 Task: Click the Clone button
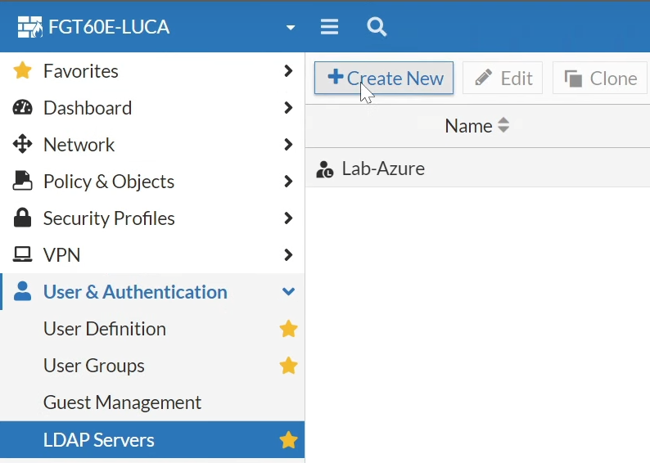[600, 78]
